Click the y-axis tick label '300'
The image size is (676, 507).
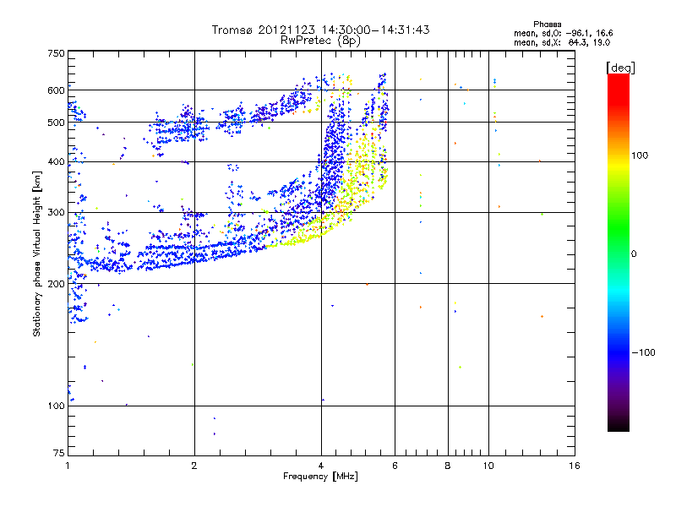coord(56,213)
